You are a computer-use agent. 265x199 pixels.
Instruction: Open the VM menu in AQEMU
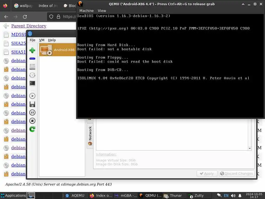click(42, 40)
